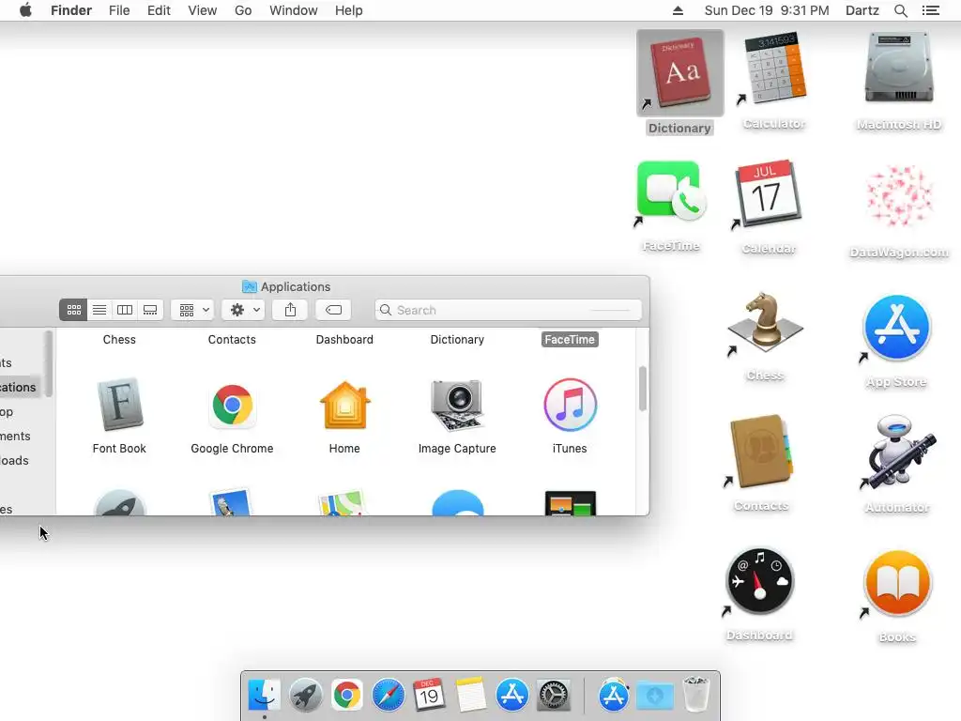Select the DataWagon.com desktop icon

[x=899, y=196]
